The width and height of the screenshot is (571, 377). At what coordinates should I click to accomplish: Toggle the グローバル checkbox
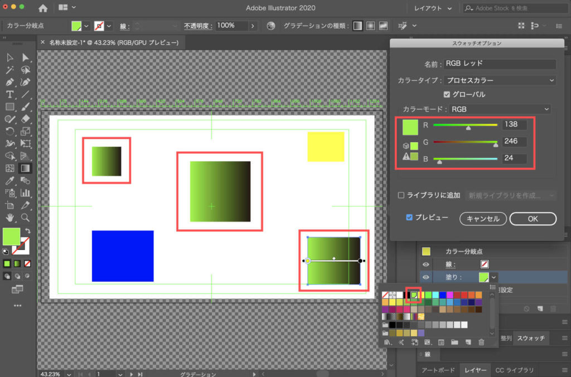click(x=447, y=95)
